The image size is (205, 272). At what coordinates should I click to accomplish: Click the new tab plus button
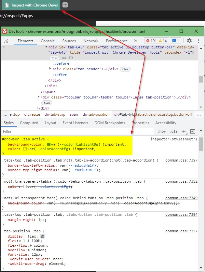point(65,5)
